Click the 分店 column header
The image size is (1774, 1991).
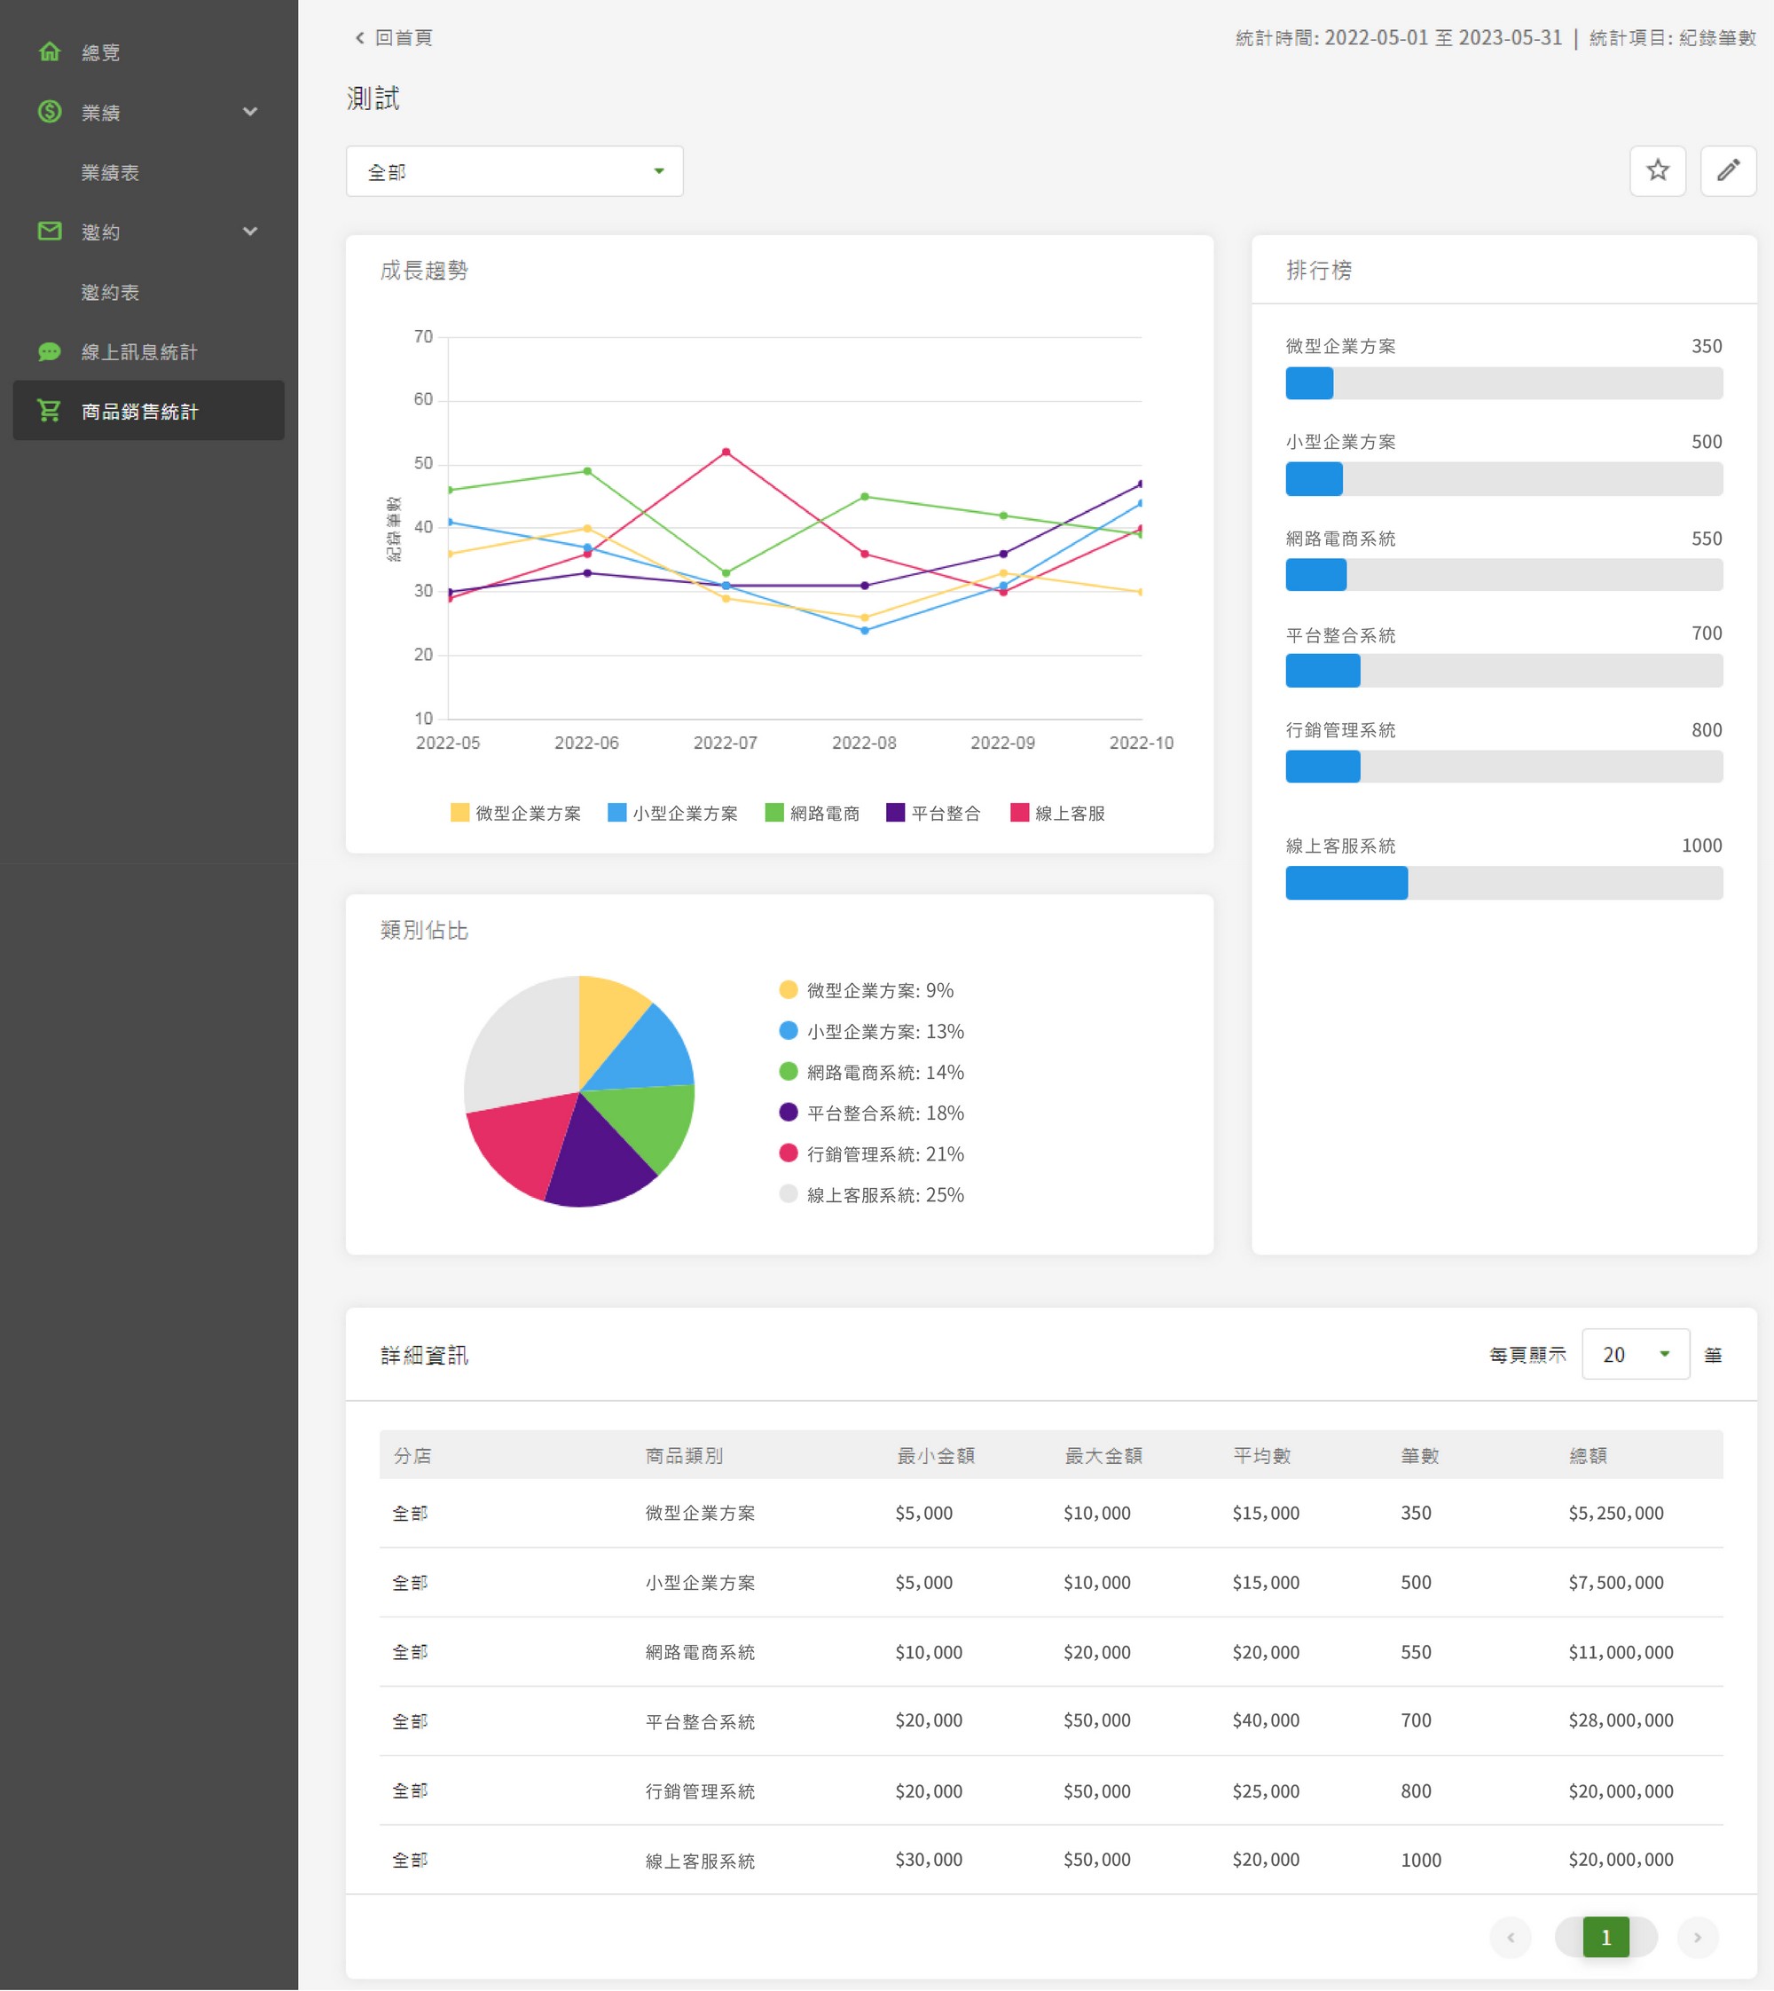(x=412, y=1455)
